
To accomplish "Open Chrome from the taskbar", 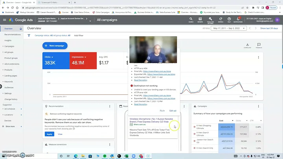I will tap(141, 156).
